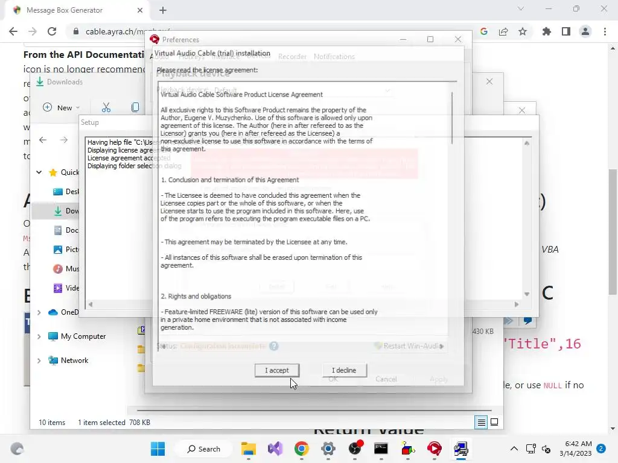Reload the Chrome page
The height and width of the screenshot is (463, 618).
[52, 31]
